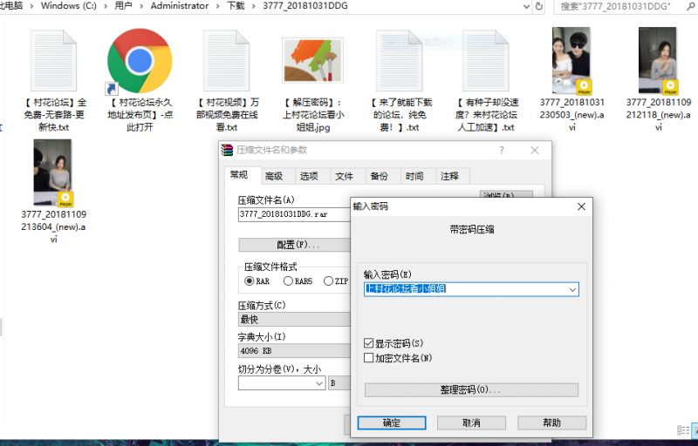Toggle the 显示密码 checkbox
This screenshot has height=446, width=698.
click(x=368, y=343)
